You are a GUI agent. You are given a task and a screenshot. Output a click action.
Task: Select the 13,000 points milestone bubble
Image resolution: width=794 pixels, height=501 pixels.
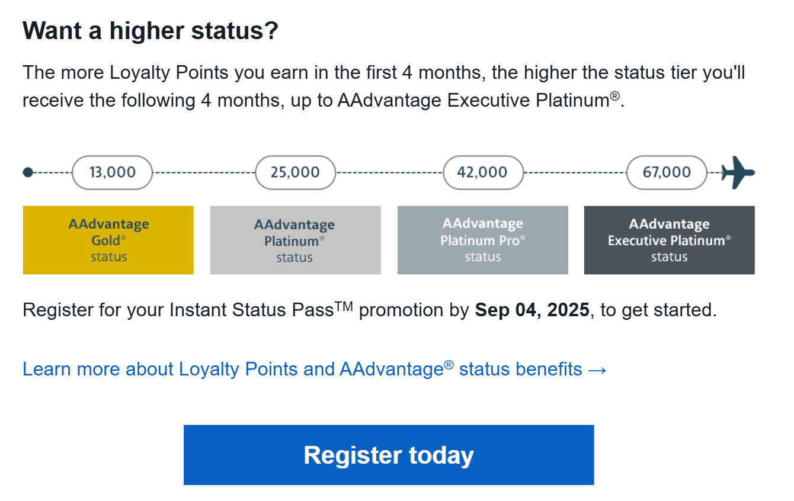click(x=113, y=172)
